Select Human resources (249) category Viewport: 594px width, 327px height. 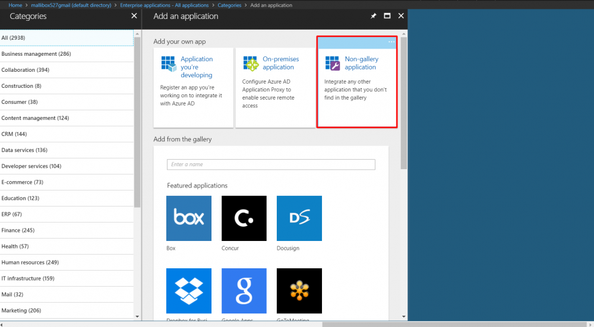click(x=67, y=262)
